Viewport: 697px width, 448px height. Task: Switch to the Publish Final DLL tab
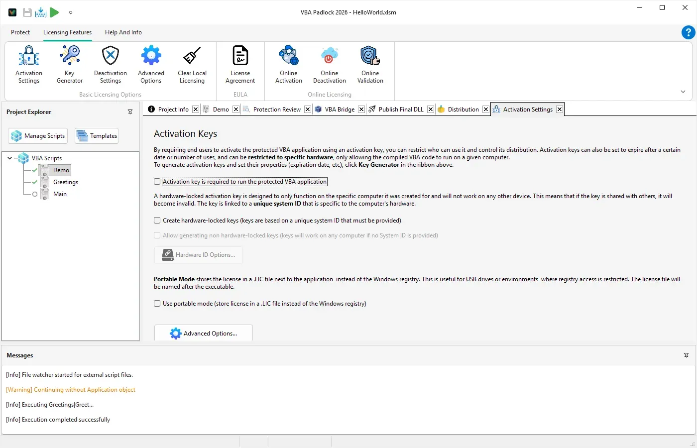tap(401, 110)
